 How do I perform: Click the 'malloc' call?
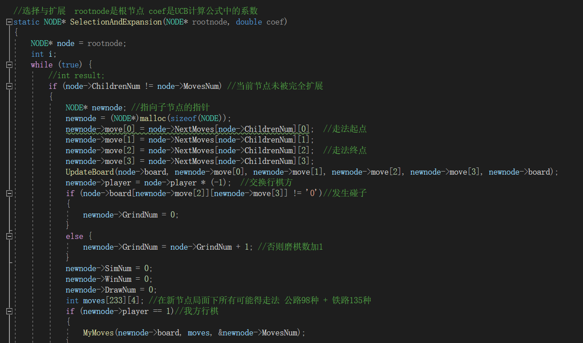coord(153,118)
